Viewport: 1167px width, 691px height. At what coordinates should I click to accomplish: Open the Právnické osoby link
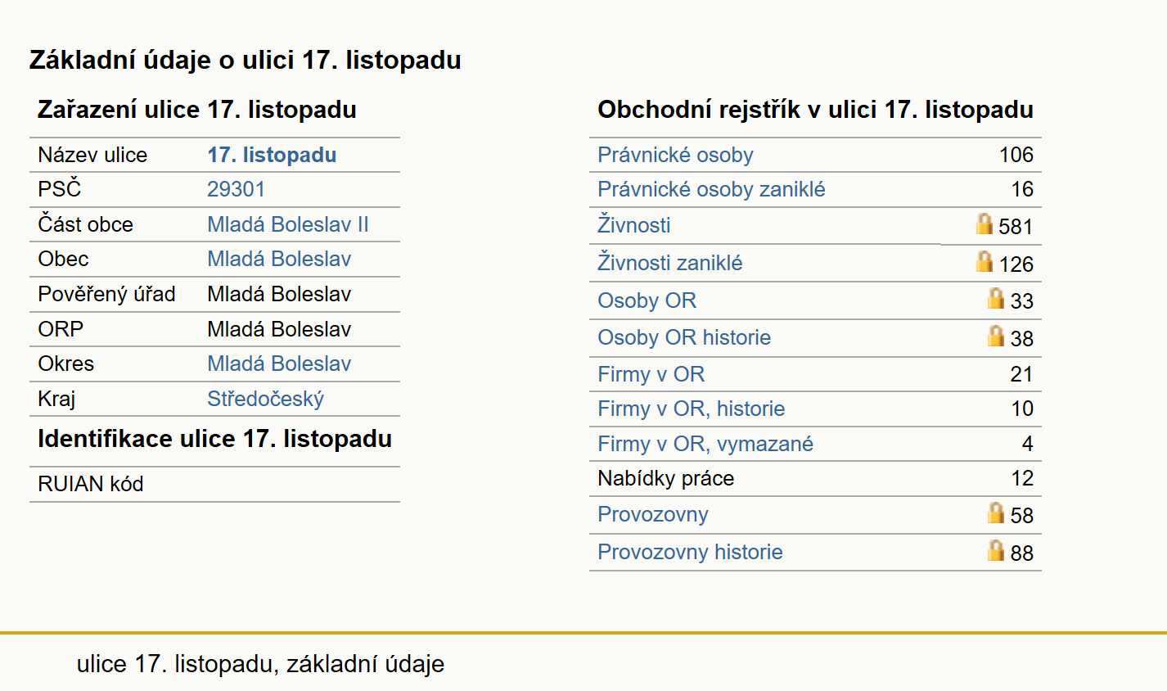coord(675,155)
